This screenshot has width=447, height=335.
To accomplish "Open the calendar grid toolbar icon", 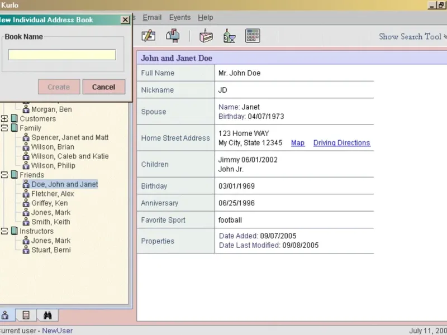I will [x=253, y=36].
